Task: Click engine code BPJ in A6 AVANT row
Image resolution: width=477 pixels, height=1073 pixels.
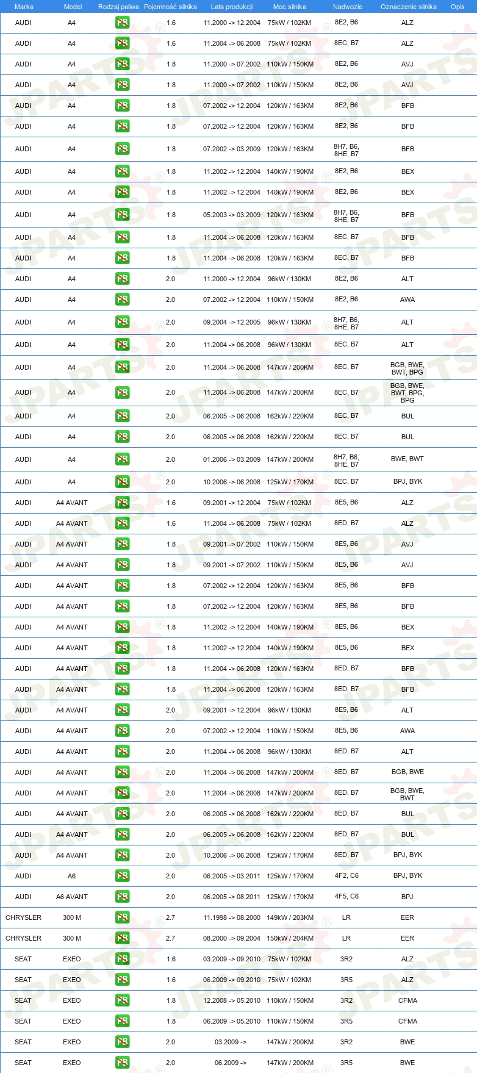Action: pos(407,897)
